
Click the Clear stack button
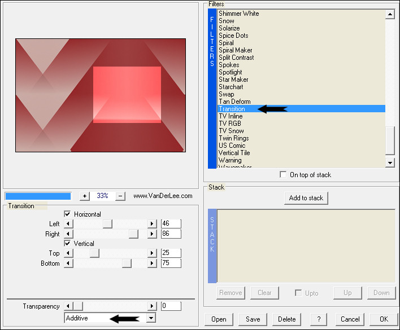[264, 293]
